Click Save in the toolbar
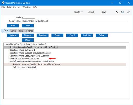This screenshot has width=133, height=105. pos(104,12)
